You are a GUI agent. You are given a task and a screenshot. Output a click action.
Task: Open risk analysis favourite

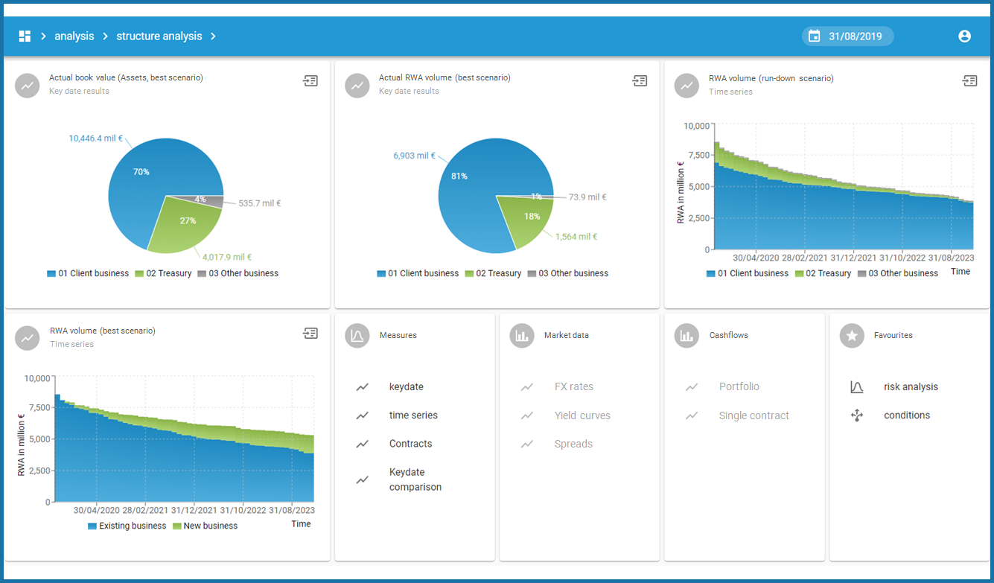point(910,387)
